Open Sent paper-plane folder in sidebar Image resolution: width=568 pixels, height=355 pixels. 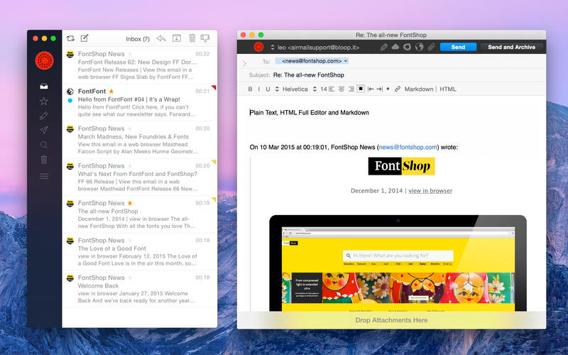(44, 130)
